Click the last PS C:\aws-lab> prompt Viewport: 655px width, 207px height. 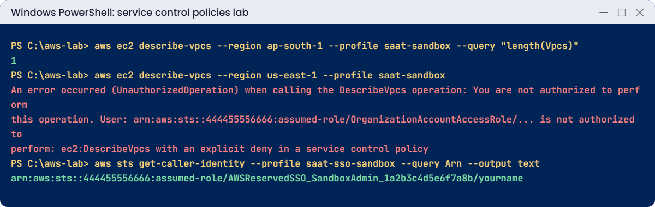(50, 163)
